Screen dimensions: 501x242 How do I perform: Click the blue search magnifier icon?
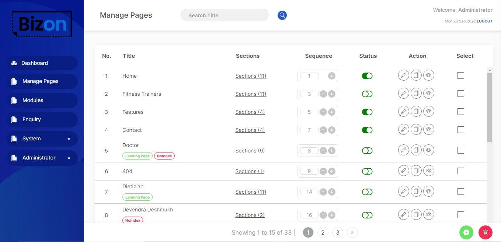pyautogui.click(x=282, y=15)
